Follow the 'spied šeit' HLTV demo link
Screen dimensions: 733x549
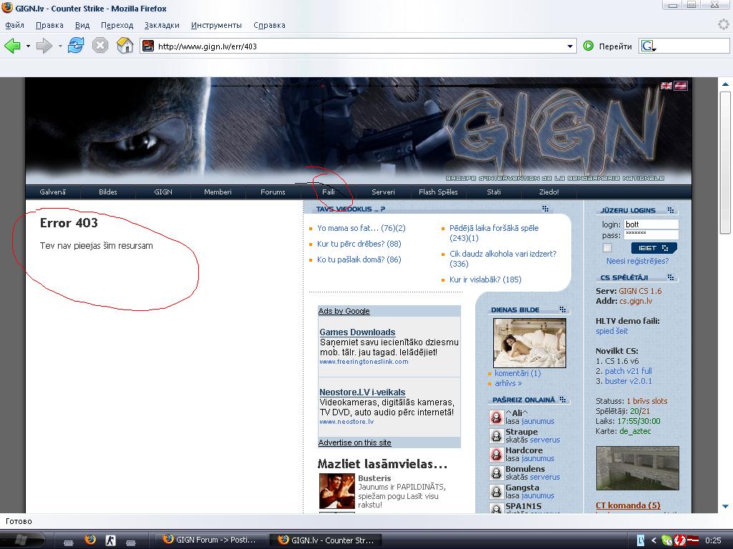(x=612, y=331)
